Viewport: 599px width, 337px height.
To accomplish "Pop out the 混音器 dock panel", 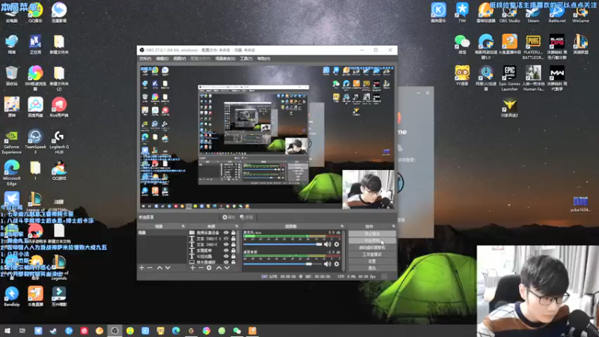I will [342, 226].
